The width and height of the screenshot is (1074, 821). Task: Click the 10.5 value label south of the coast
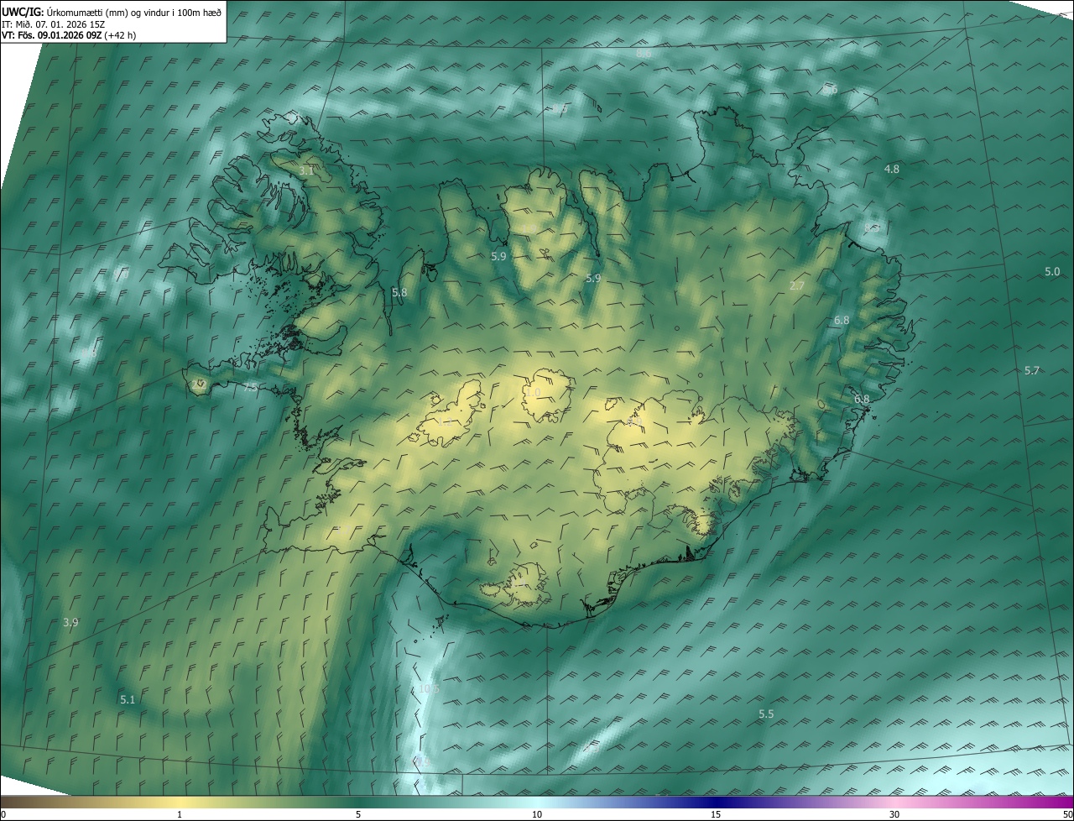tap(429, 688)
